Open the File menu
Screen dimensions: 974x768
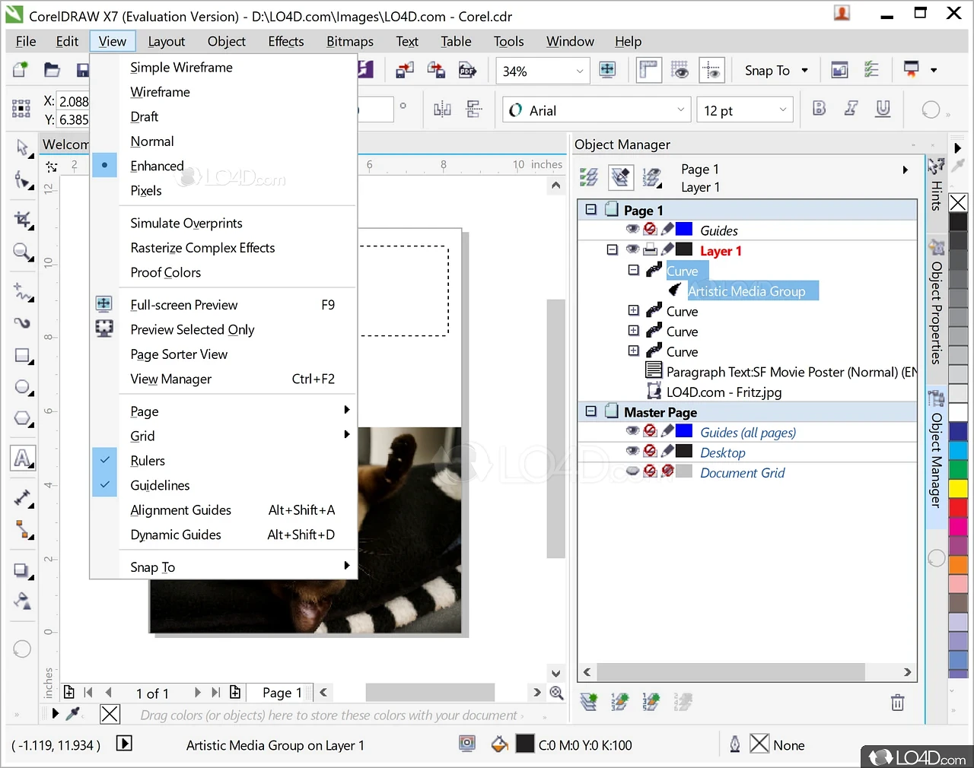coord(26,41)
